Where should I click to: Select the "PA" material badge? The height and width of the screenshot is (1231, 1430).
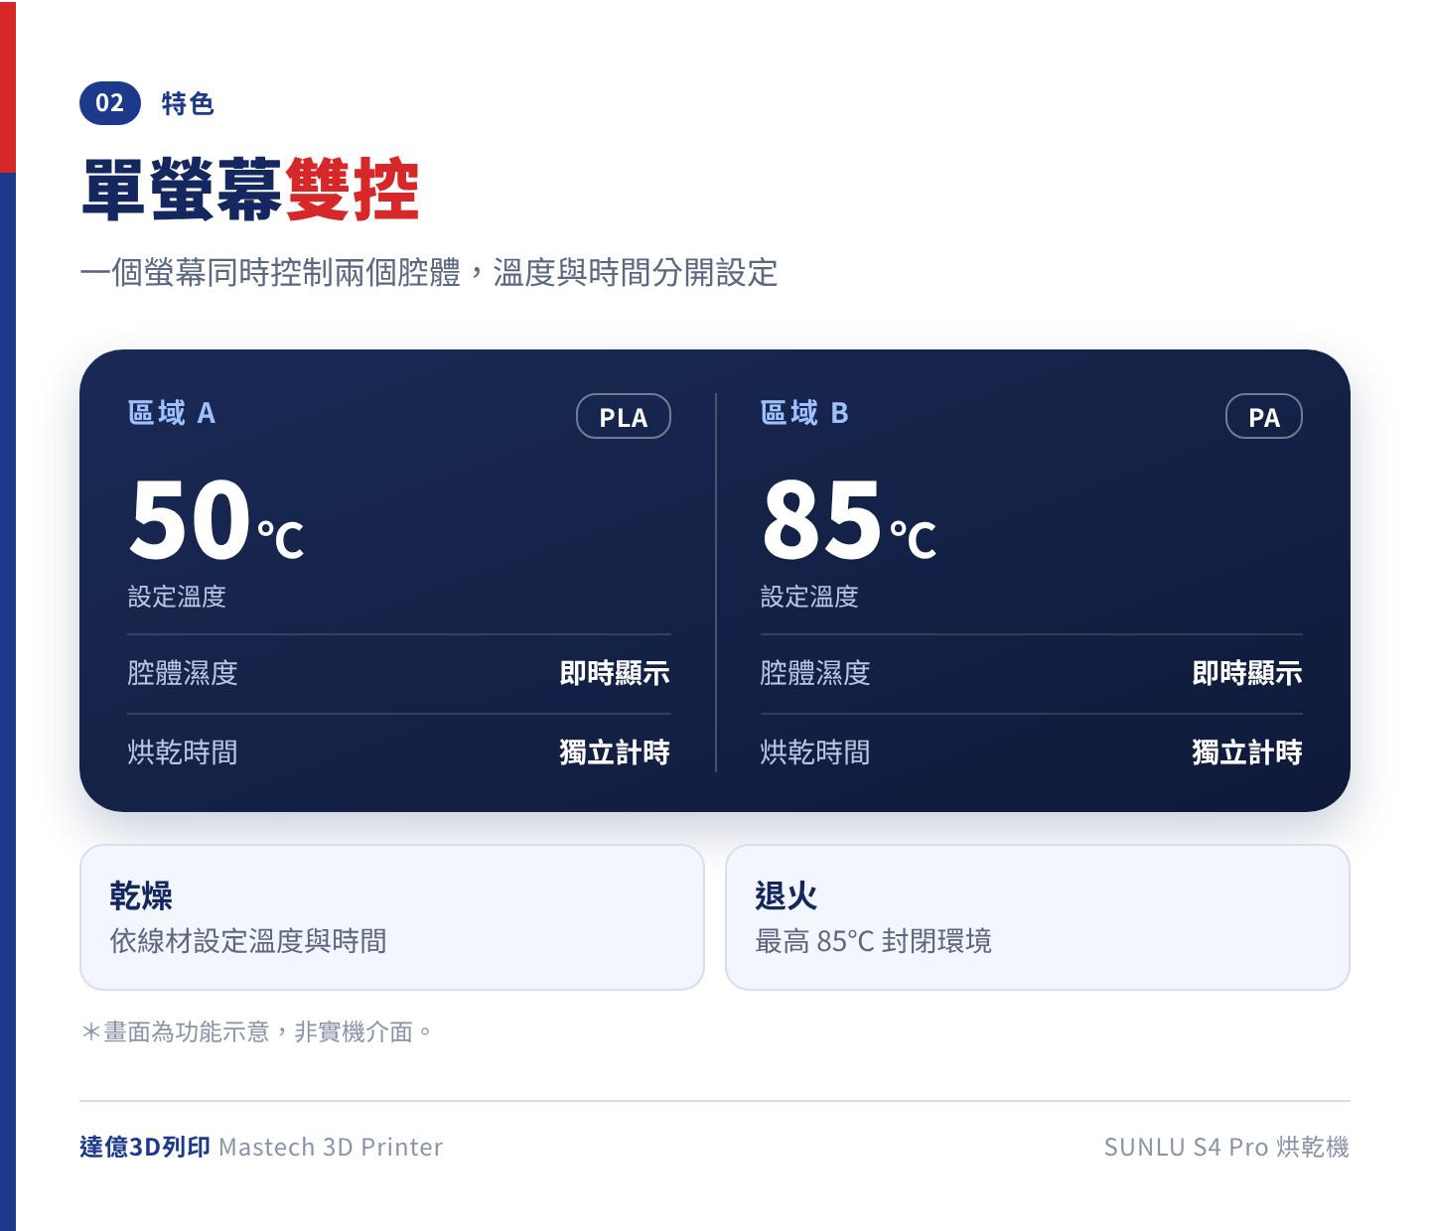tap(1264, 417)
